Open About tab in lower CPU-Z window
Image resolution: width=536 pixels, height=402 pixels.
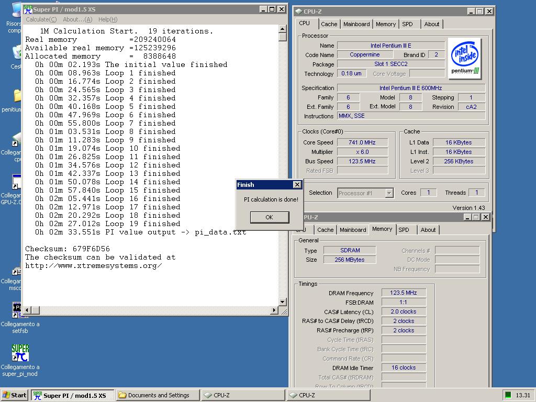tap(428, 230)
